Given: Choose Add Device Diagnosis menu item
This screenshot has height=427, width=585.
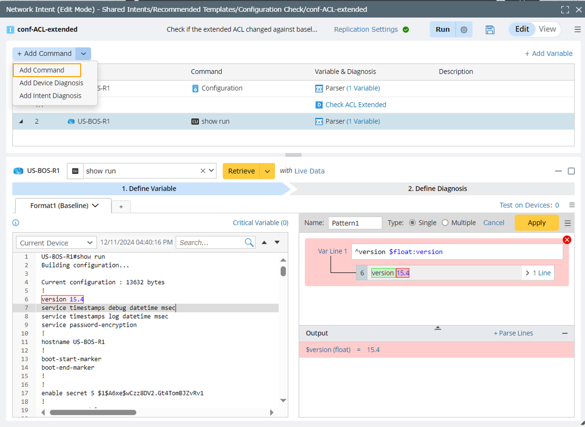Looking at the screenshot, I should (51, 83).
